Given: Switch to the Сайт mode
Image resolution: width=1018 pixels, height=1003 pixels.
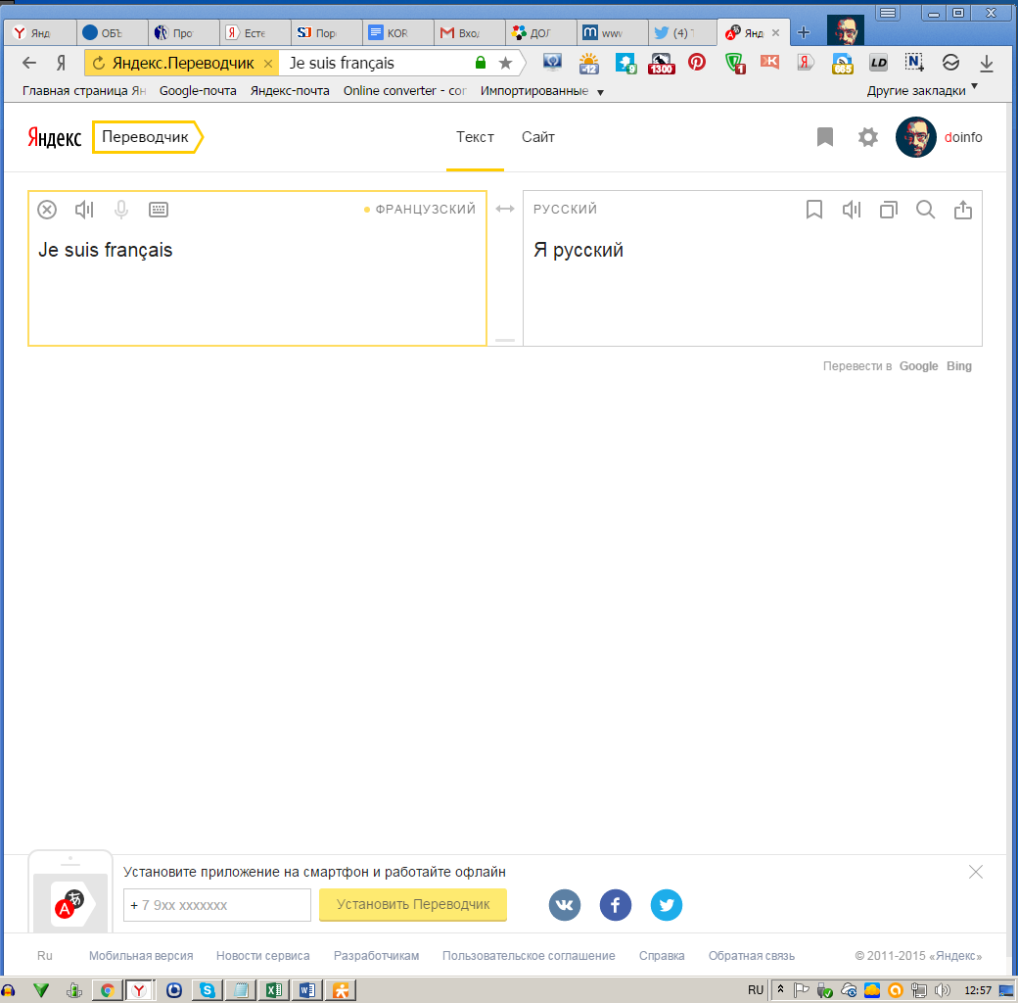Looking at the screenshot, I should (x=538, y=137).
